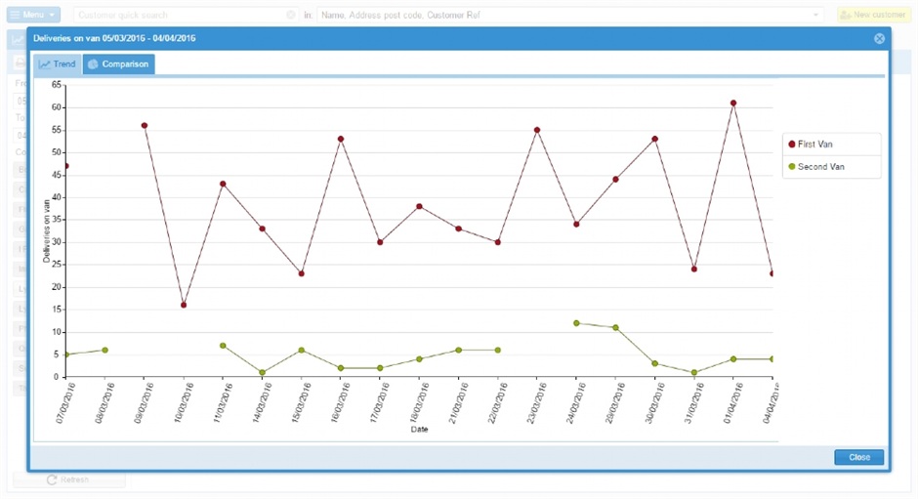Click the Refresh button behind the dialog
This screenshot has height=499, width=918.
pyautogui.click(x=68, y=479)
